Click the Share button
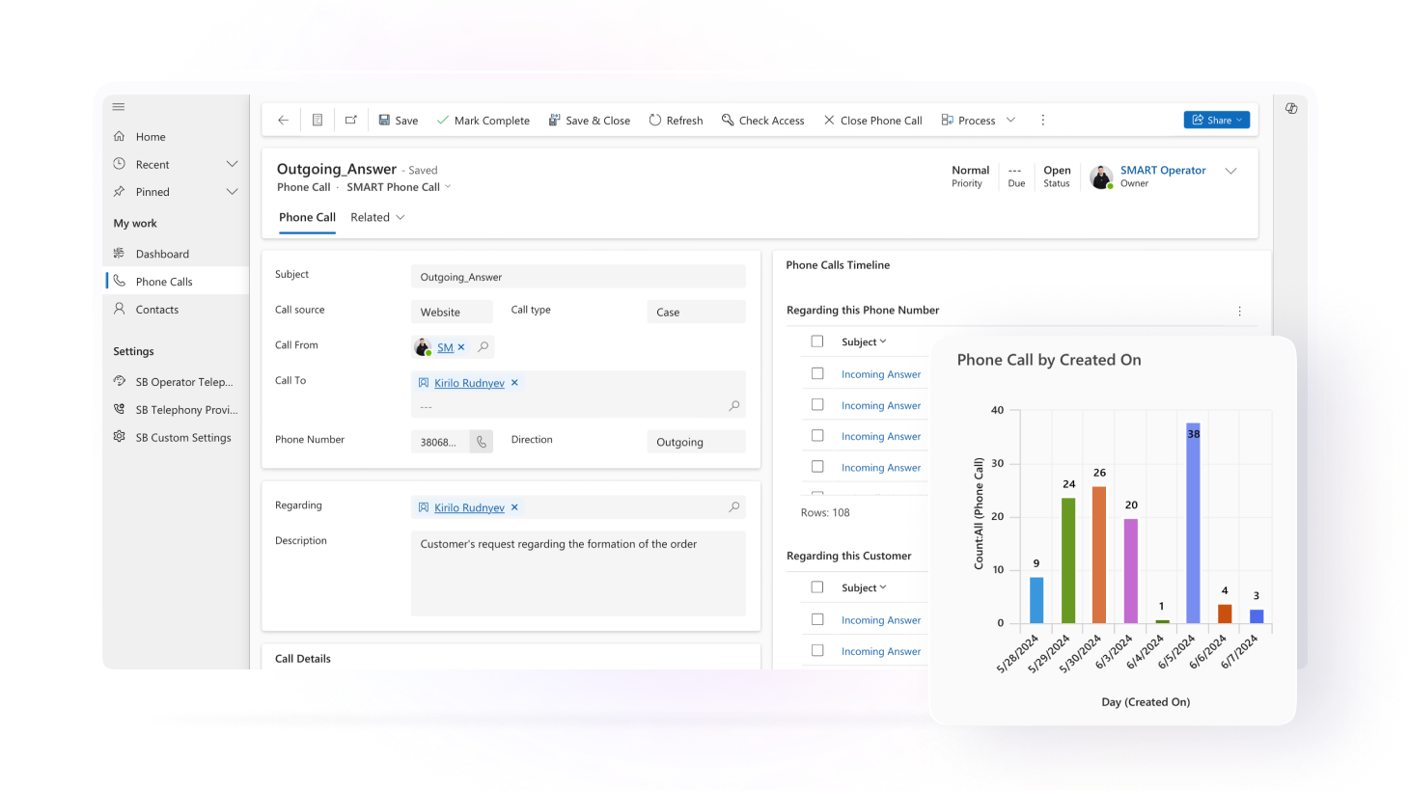 (1216, 121)
